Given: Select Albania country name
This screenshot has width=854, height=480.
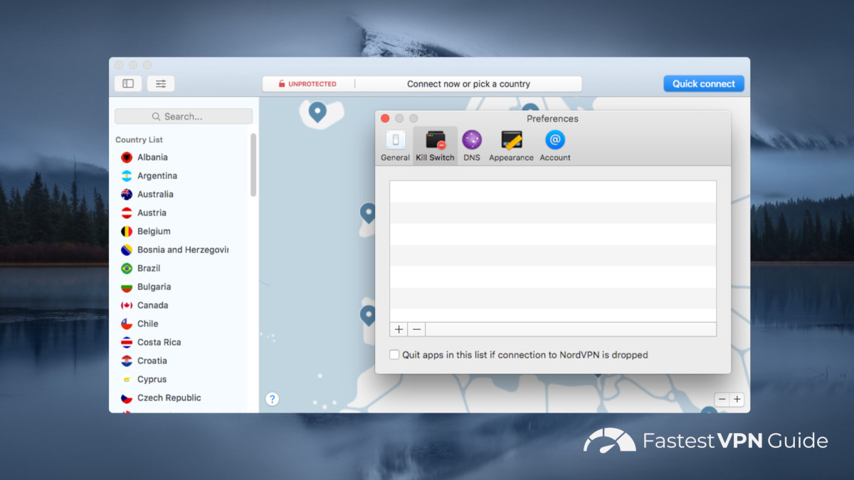Looking at the screenshot, I should click(x=152, y=157).
